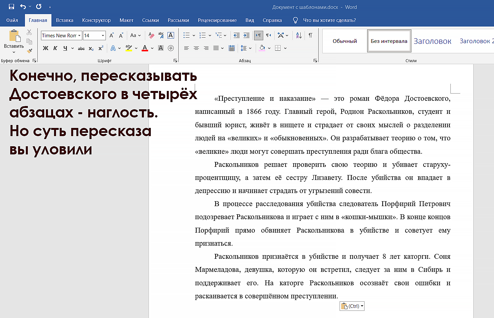This screenshot has width=494, height=318.
Task: Open the Times New Roman font name dropdown
Action: [x=79, y=35]
